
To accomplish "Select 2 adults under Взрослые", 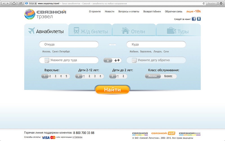I will 50,76.
